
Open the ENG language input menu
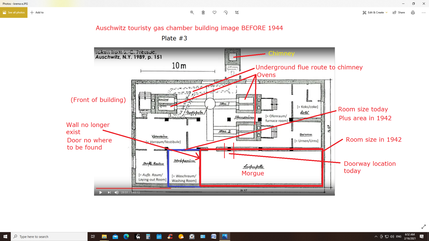[x=399, y=236]
